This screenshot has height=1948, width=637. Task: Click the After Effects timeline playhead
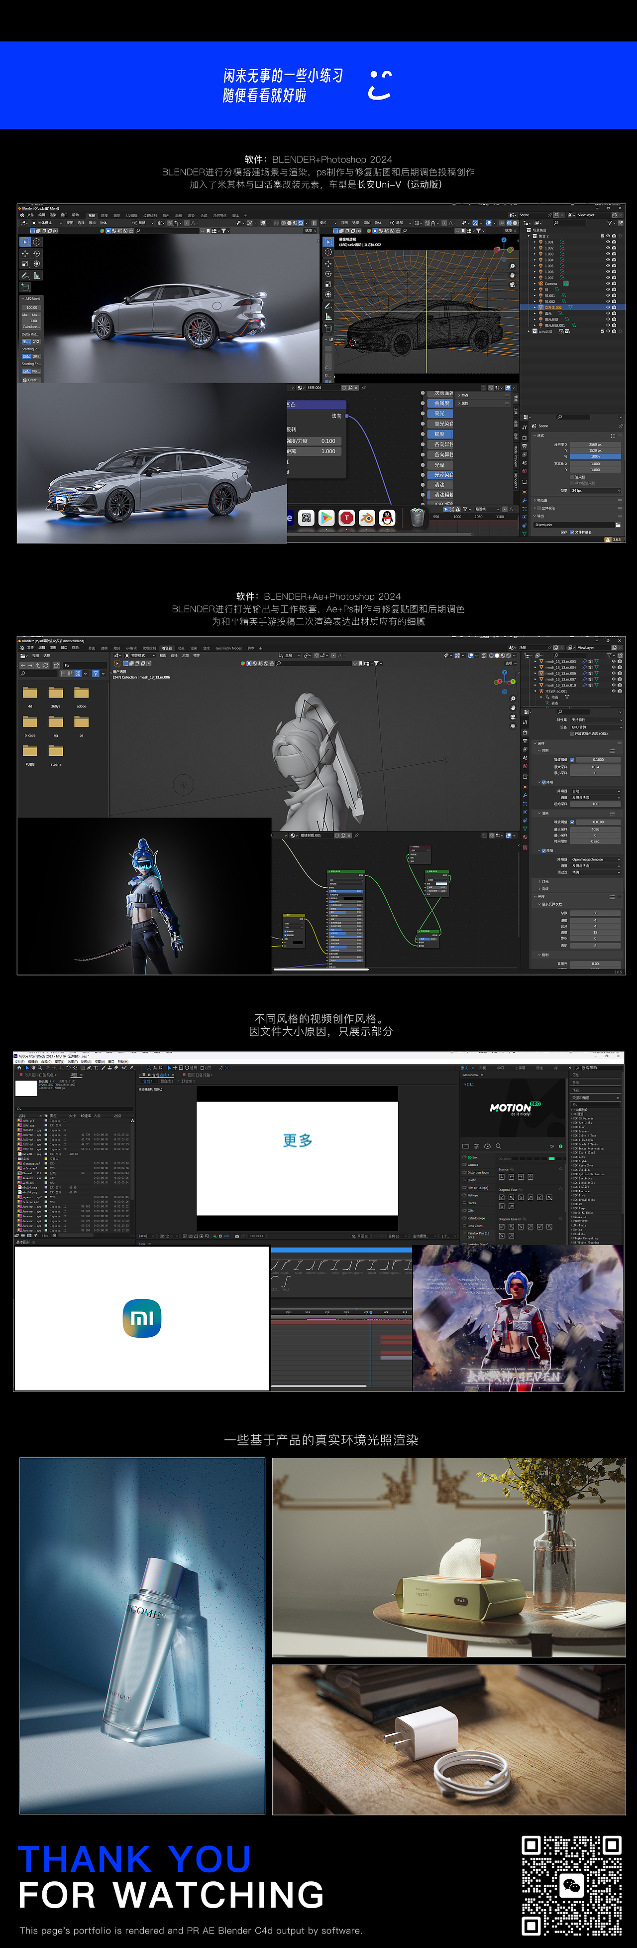point(370,1312)
